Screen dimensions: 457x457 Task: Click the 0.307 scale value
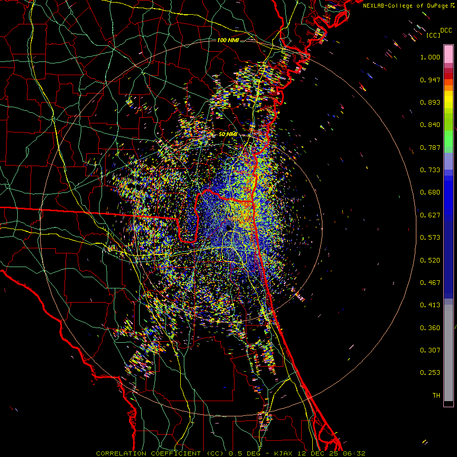pyautogui.click(x=430, y=350)
